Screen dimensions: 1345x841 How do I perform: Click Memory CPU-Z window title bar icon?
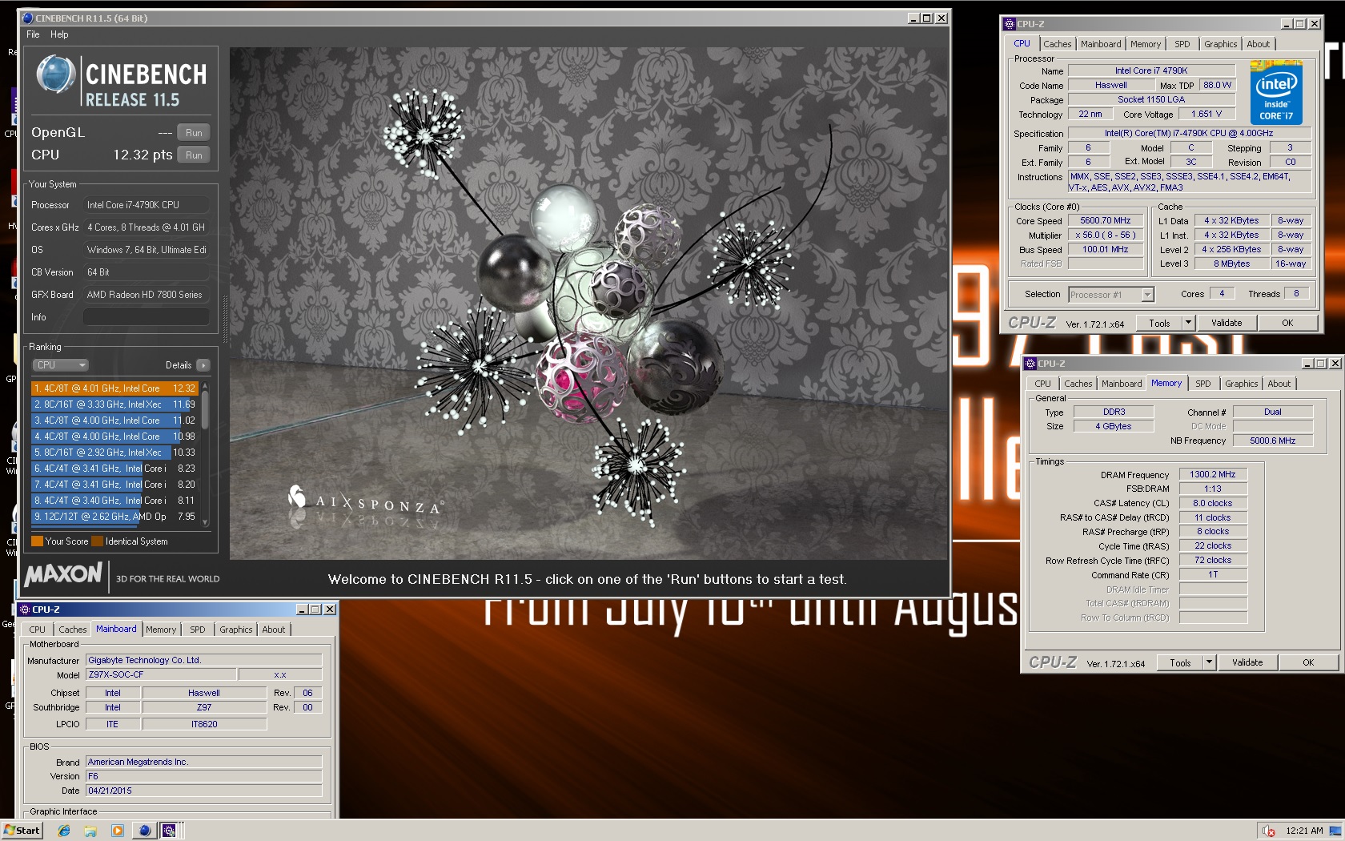pyautogui.click(x=1030, y=364)
